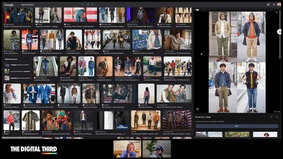
Task: Open the Learn More copyright link
Action: pos(221,121)
